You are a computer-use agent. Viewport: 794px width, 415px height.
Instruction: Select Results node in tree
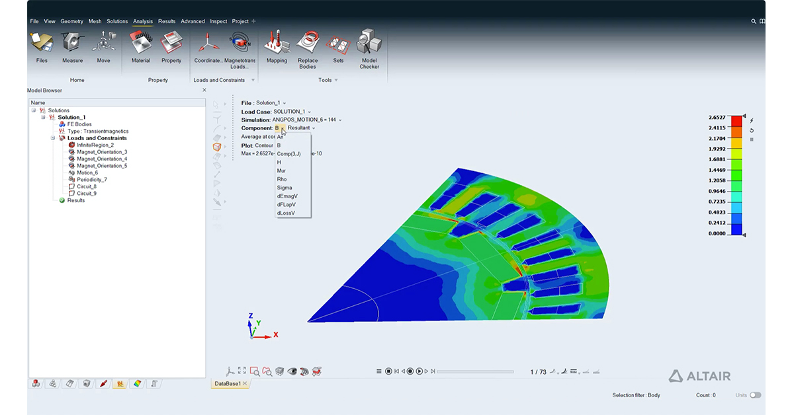coord(76,200)
